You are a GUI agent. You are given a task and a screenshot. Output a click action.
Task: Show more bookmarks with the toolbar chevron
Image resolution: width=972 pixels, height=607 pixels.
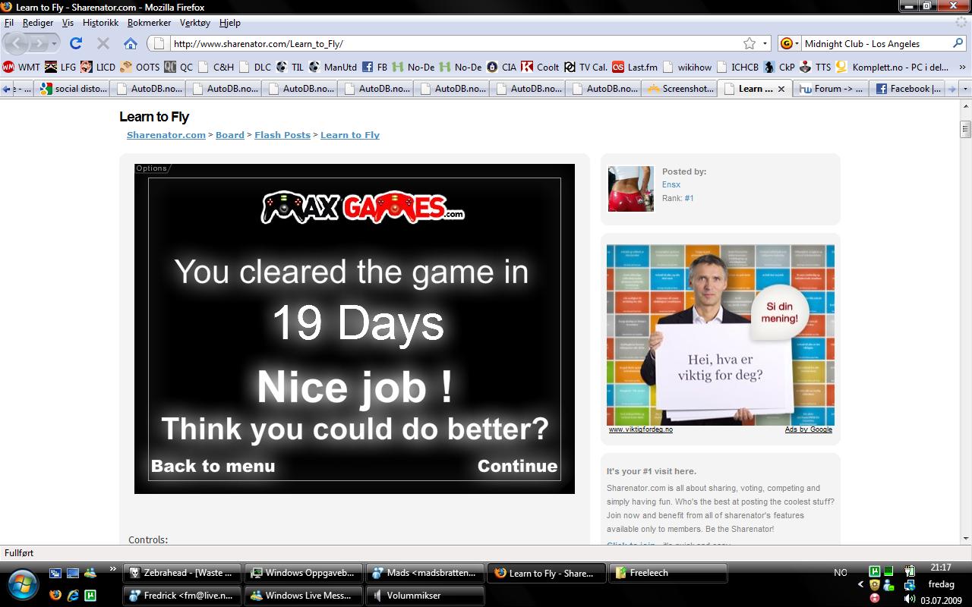tap(963, 67)
